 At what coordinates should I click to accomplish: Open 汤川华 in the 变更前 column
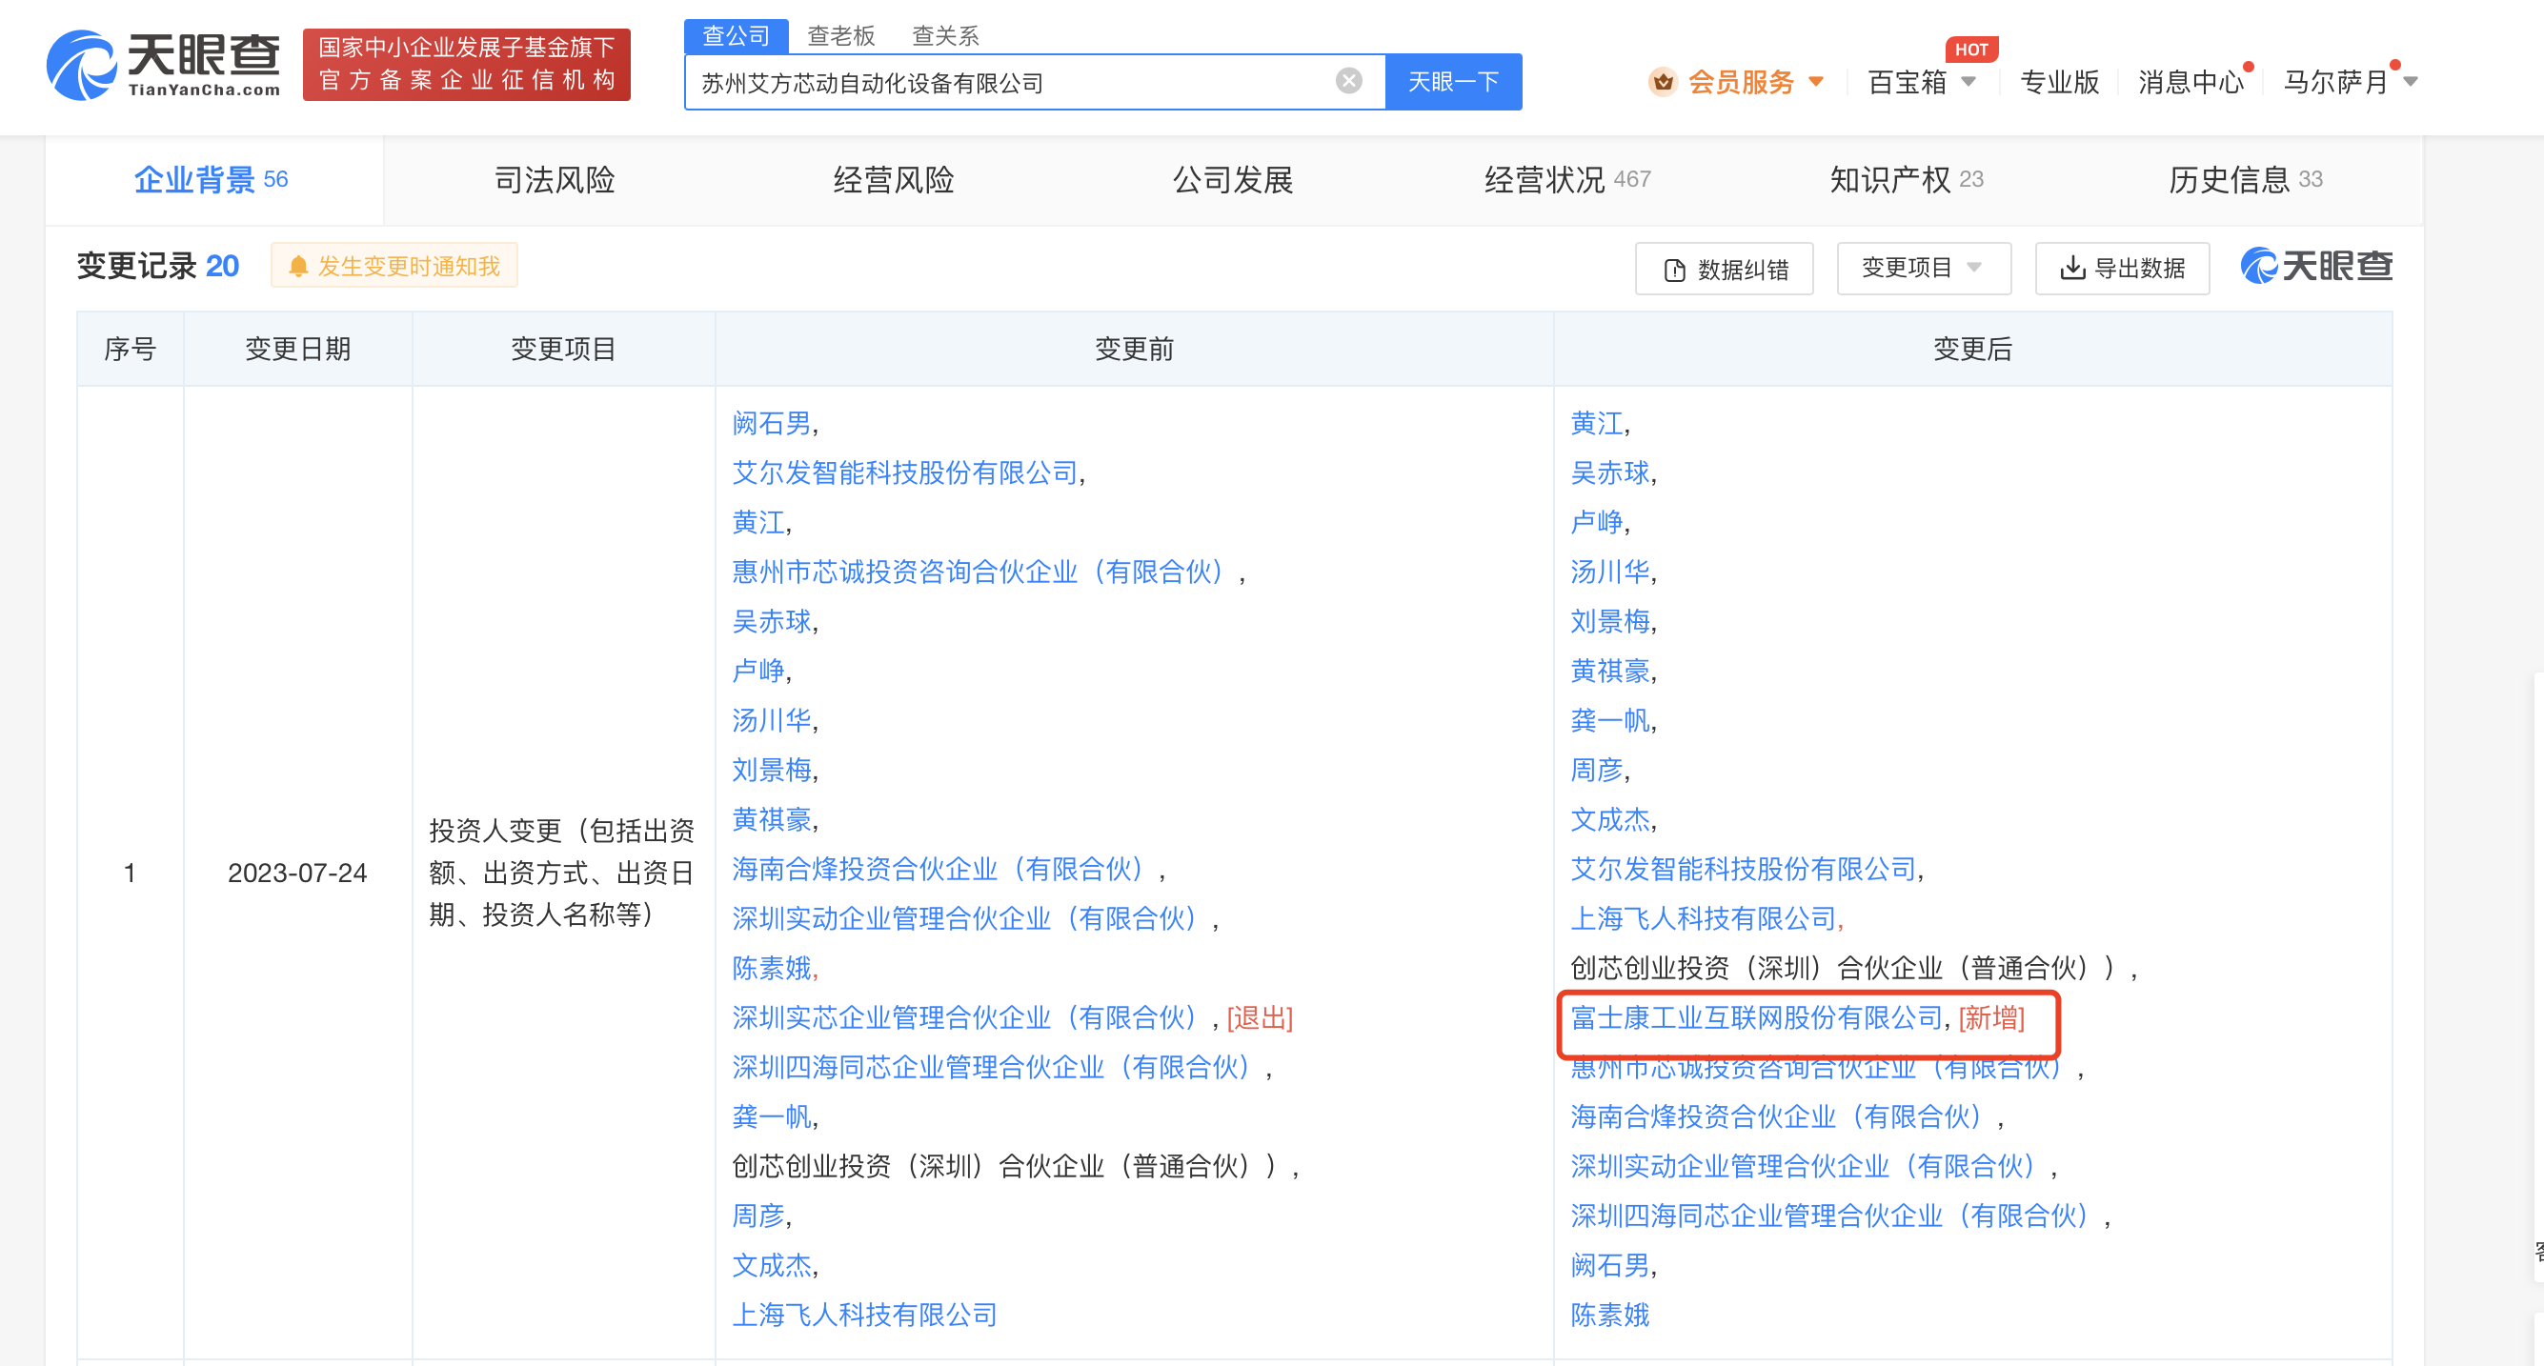(x=771, y=720)
